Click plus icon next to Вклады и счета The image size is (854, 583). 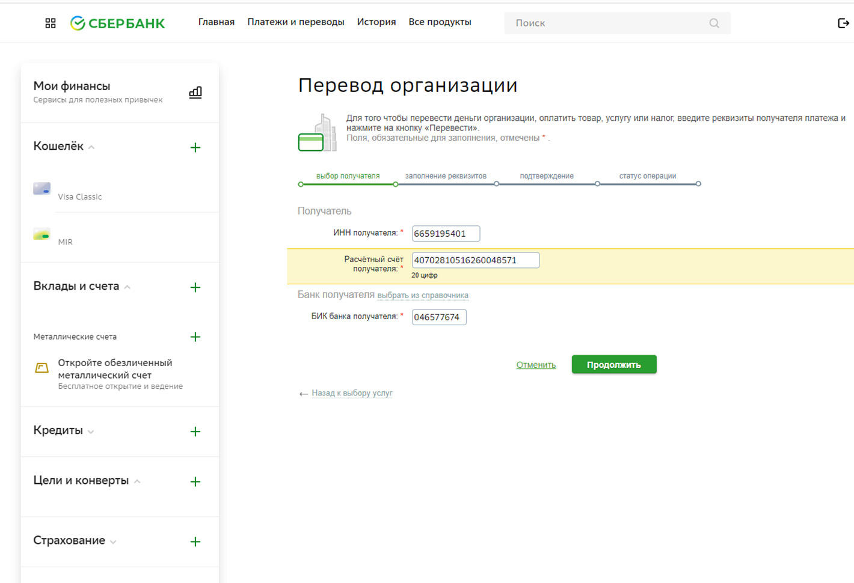click(x=195, y=287)
